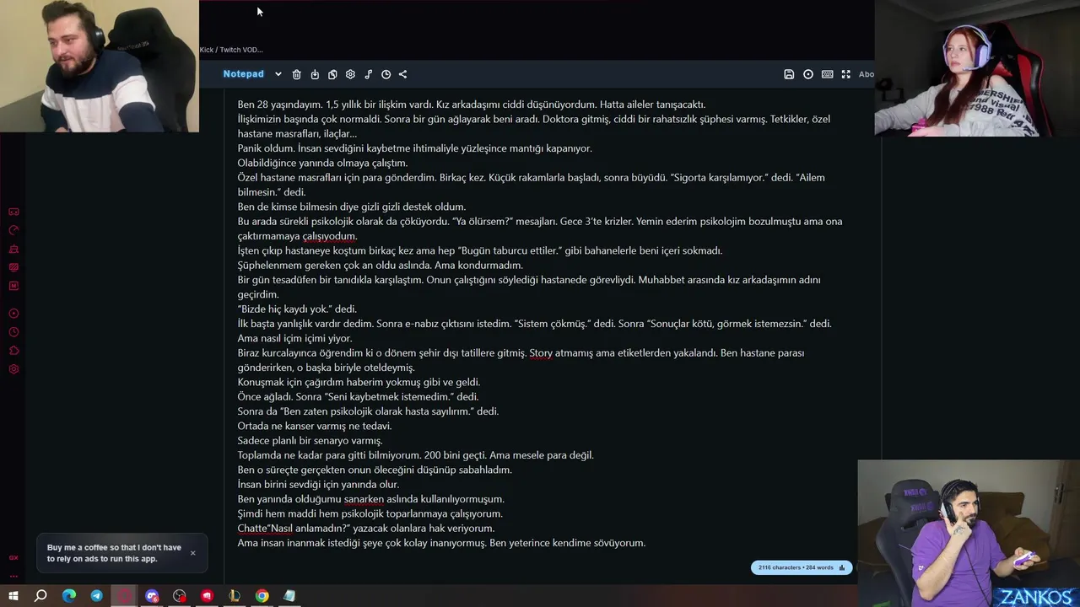The height and width of the screenshot is (607, 1080).
Task: Click the line starting 'Ben 28 yaşındayım'
Action: tap(472, 105)
